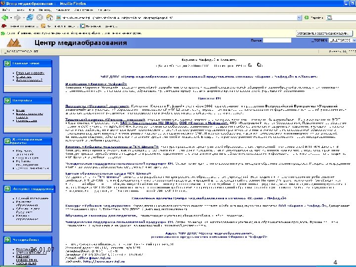Open the Go (Переход) menu

point(45,10)
